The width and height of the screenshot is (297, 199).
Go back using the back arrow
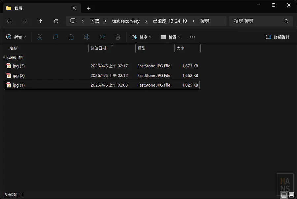(9, 21)
